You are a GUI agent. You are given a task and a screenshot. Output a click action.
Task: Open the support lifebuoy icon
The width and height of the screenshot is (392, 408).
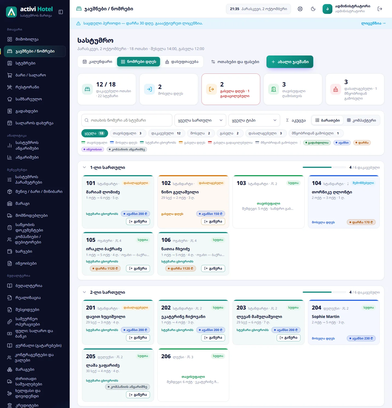pyautogui.click(x=300, y=9)
